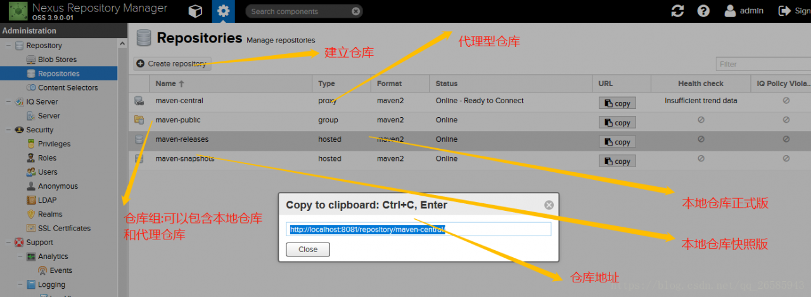This screenshot has height=297, width=811.
Task: Click the repository URL text field in dialog
Action: pyautogui.click(x=419, y=229)
